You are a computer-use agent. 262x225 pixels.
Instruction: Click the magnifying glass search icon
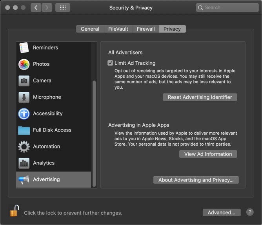[x=200, y=8]
